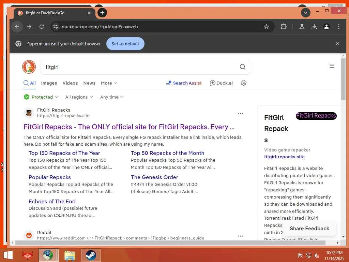
Task: Click scroll down arrow of vertical scrollbar
Action: tap(343, 237)
